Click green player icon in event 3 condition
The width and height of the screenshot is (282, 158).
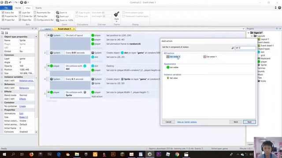pyautogui.click(x=52, y=66)
